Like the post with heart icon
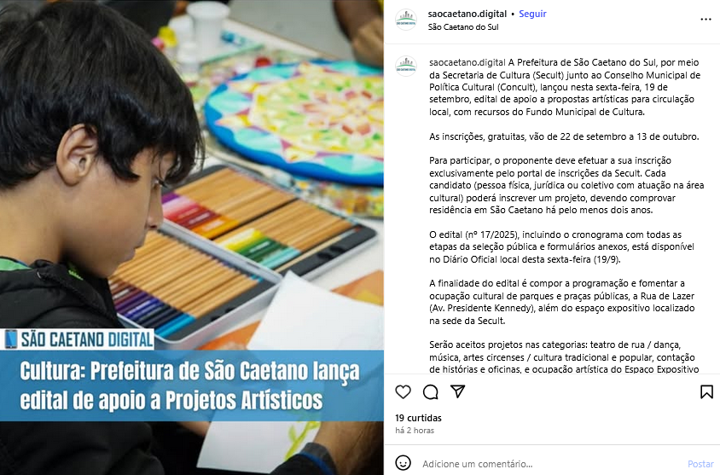 click(x=403, y=392)
